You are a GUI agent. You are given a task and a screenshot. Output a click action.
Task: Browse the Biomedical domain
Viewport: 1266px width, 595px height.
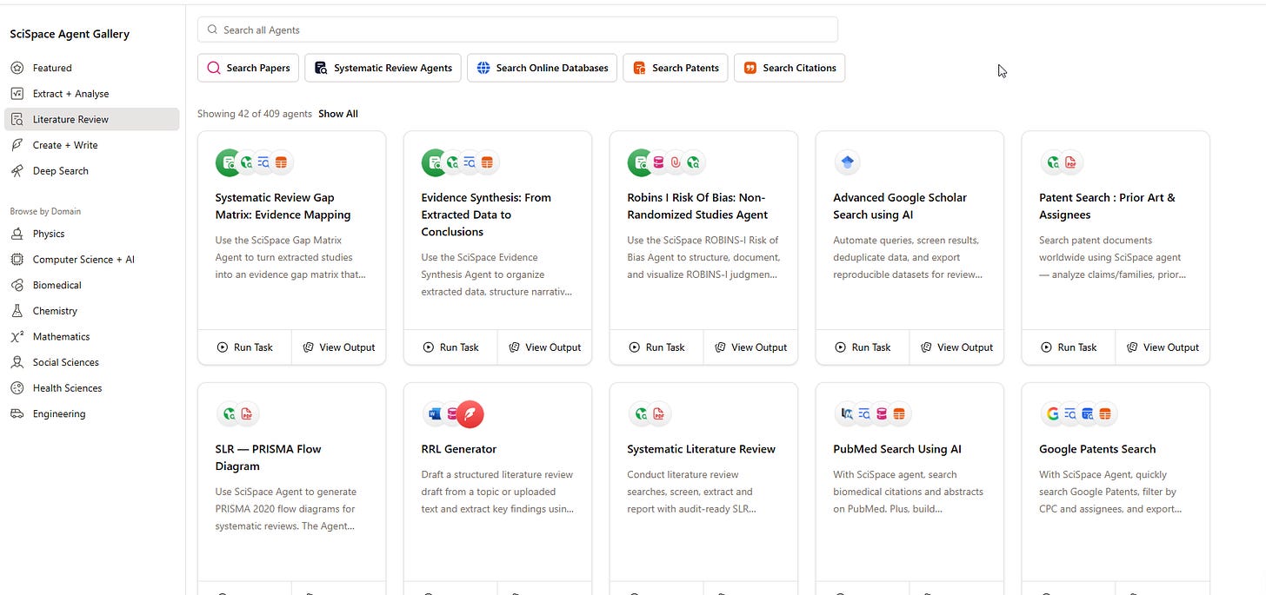[x=91, y=285]
